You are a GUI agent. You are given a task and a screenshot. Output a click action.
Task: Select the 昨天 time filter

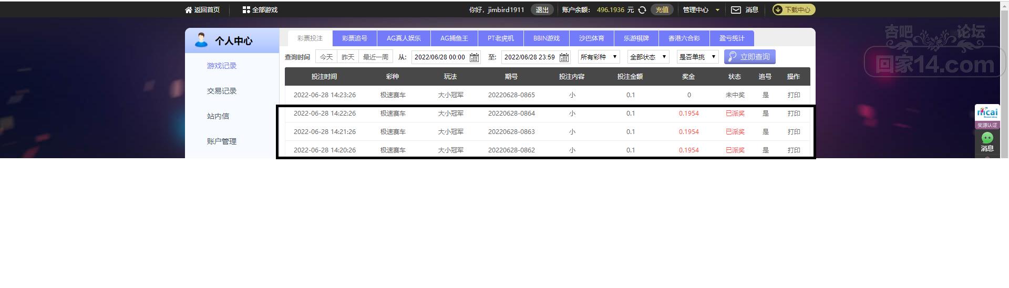(x=348, y=57)
